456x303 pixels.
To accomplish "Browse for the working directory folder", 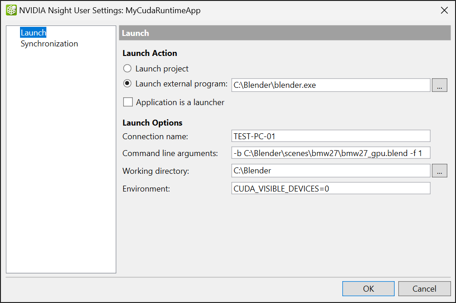I will 439,171.
